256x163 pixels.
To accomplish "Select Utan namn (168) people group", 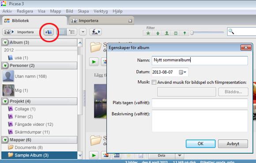I will pyautogui.click(x=39, y=76).
